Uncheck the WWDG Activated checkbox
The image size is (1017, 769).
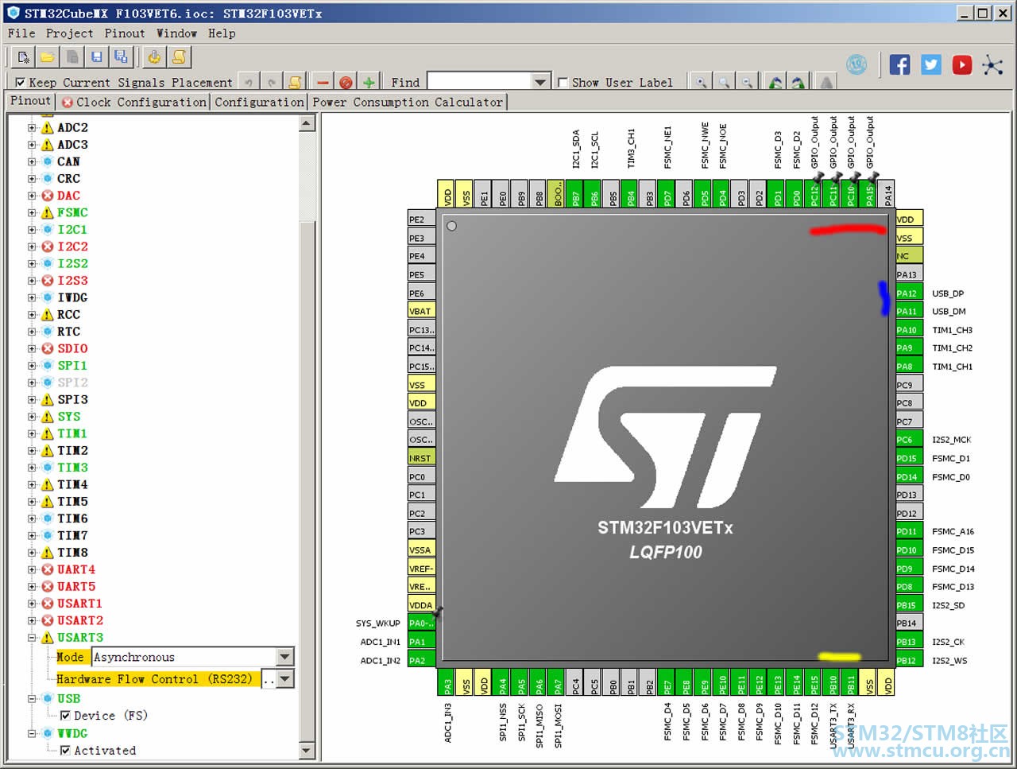point(65,750)
